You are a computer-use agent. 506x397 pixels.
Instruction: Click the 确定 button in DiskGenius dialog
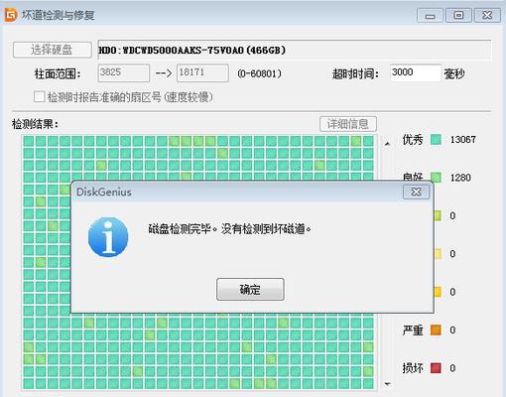(250, 289)
